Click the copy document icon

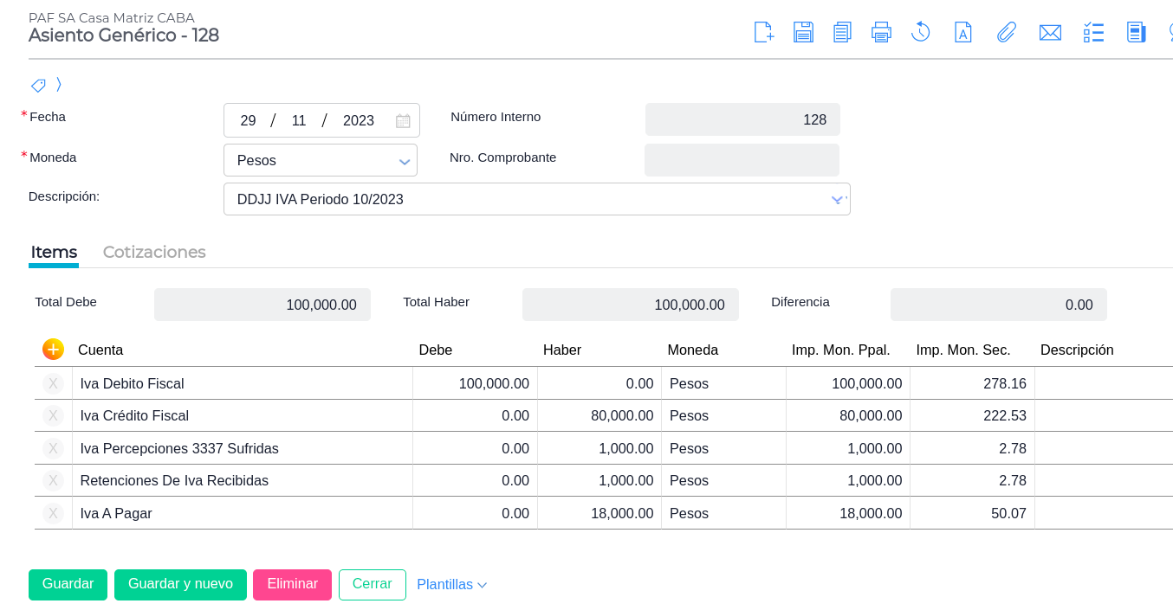pos(842,33)
